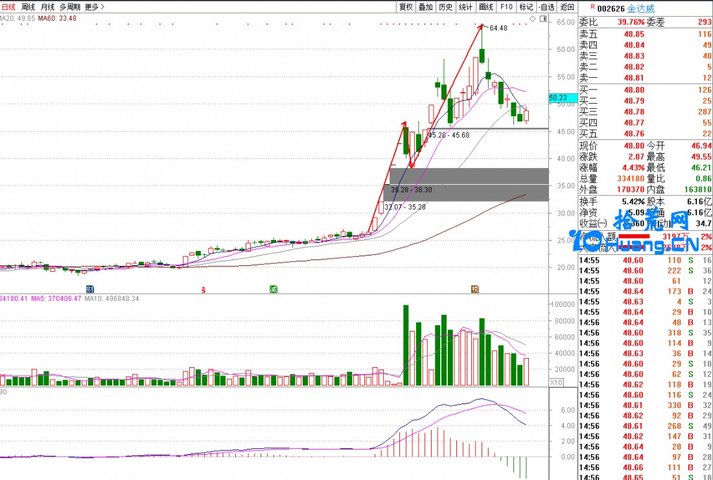The height and width of the screenshot is (480, 713).
Task: Open 历史 history view
Action: 446,7
